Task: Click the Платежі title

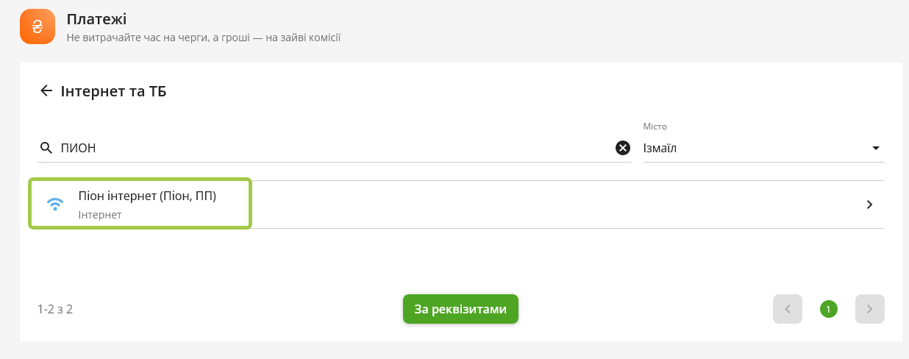Action: 96,18
